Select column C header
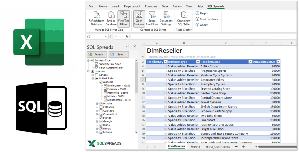This screenshot has width=299, height=152. pyautogui.click(x=226, y=43)
